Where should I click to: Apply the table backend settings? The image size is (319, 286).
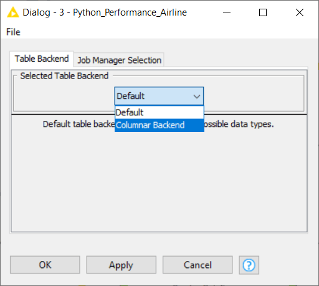[121, 265]
